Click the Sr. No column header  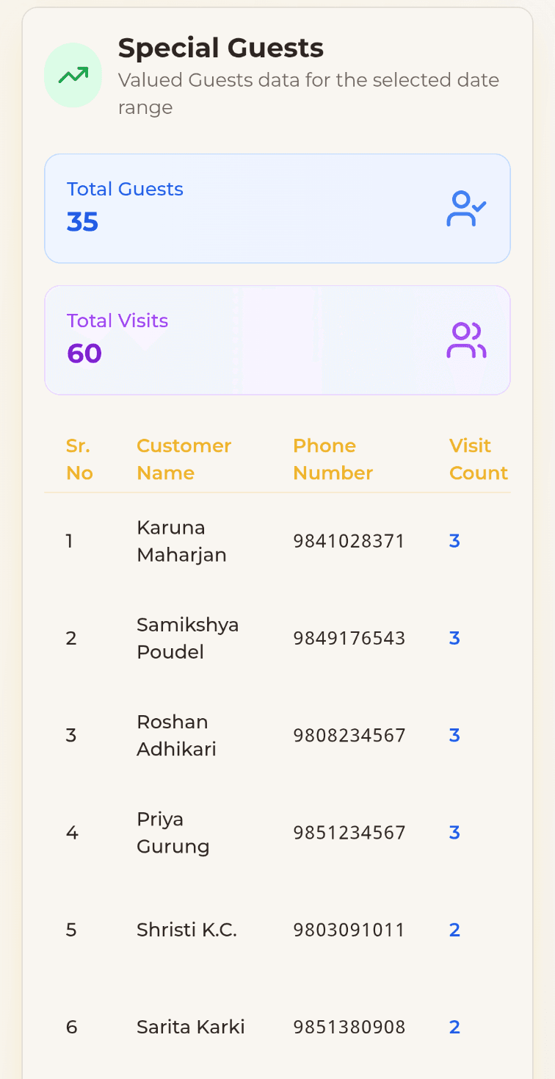point(79,459)
